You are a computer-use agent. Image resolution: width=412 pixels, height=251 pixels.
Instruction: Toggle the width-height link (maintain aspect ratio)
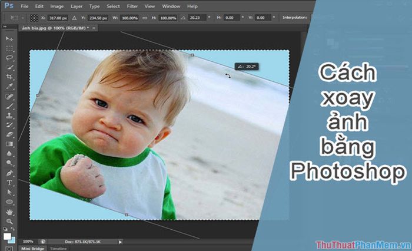145,18
